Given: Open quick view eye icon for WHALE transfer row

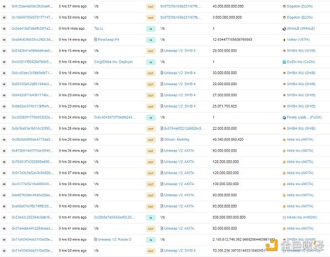Looking at the screenshot, I should [4, 29].
